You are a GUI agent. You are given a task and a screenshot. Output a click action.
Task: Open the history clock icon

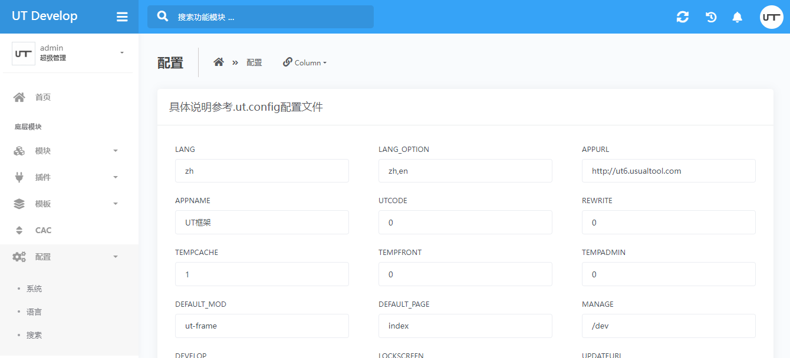pyautogui.click(x=711, y=17)
